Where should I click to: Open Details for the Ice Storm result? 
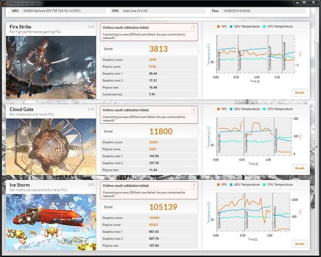(x=300, y=244)
